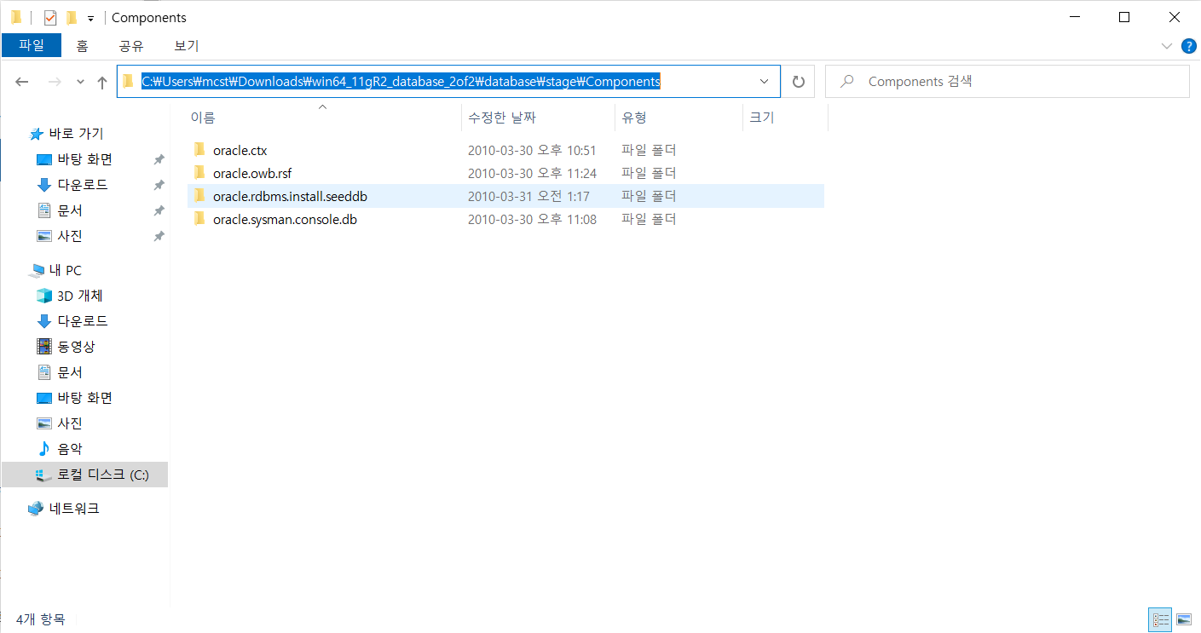Click the 음악 note icon
1201x633 pixels.
(x=44, y=449)
